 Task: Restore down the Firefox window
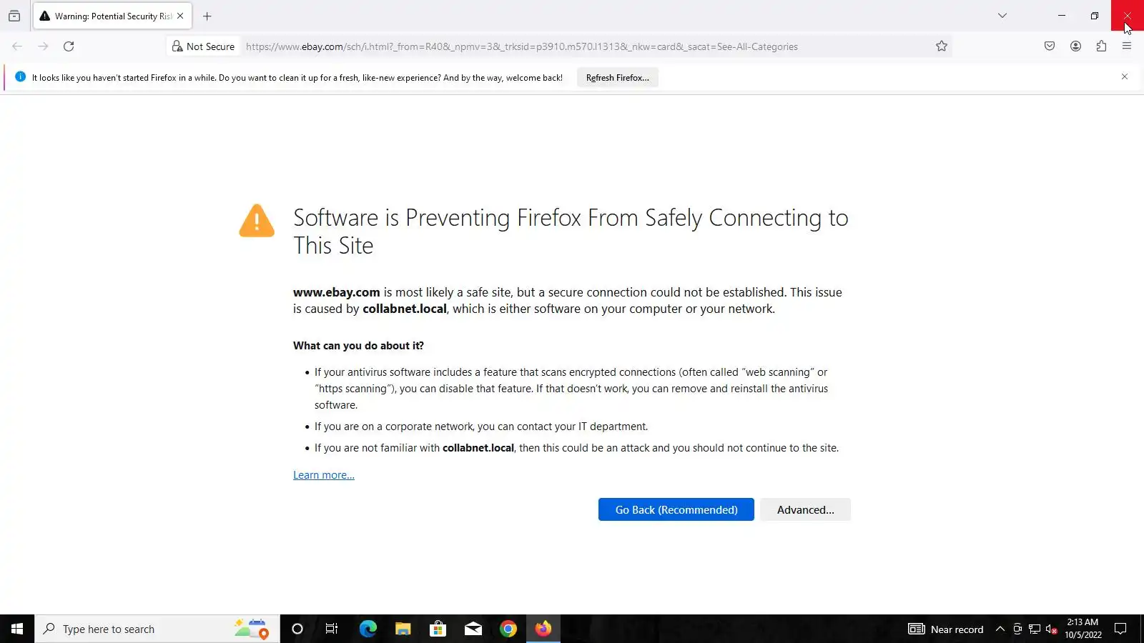click(1095, 16)
